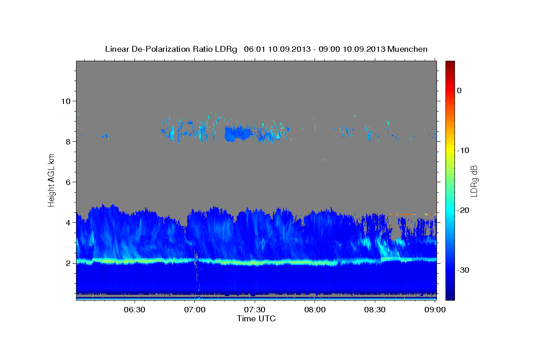Click the orange speck near 7 km at 08:05
540x360 pixels.
(324, 160)
